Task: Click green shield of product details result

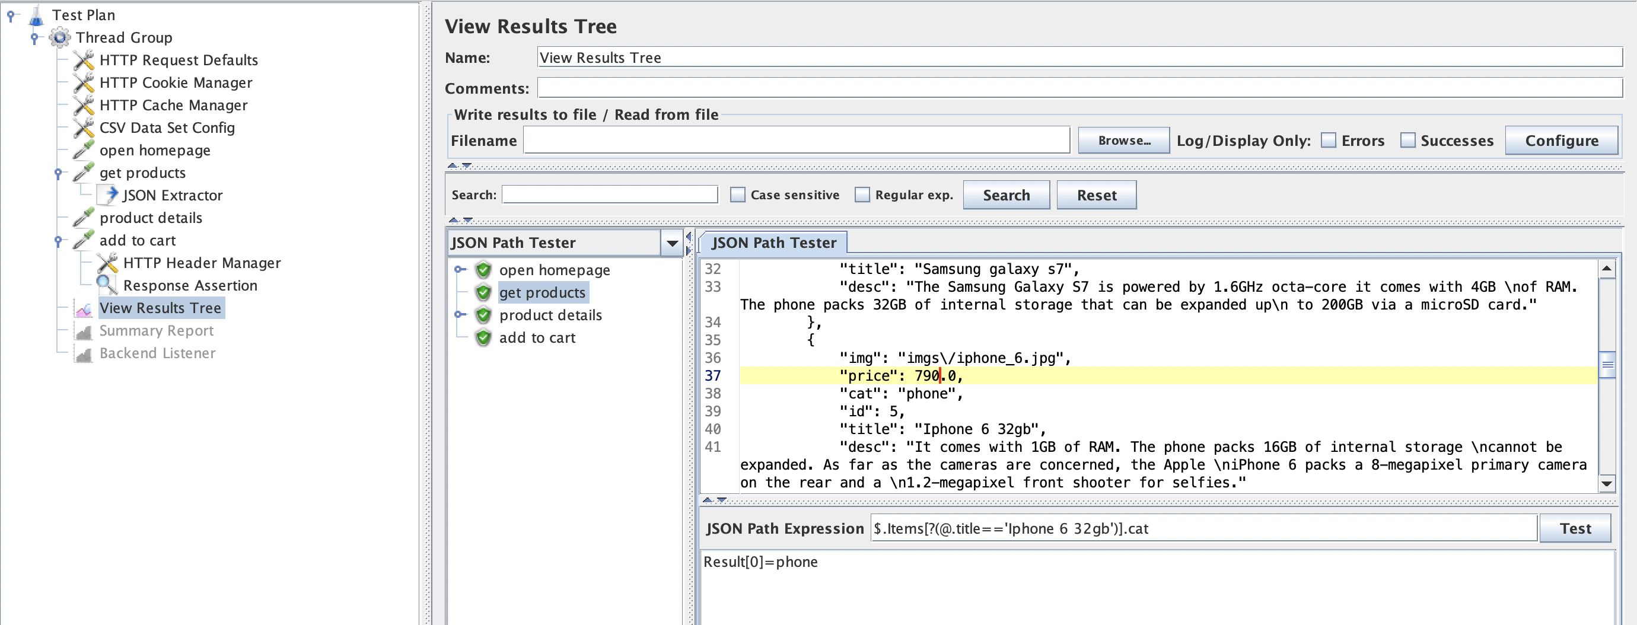Action: [483, 315]
